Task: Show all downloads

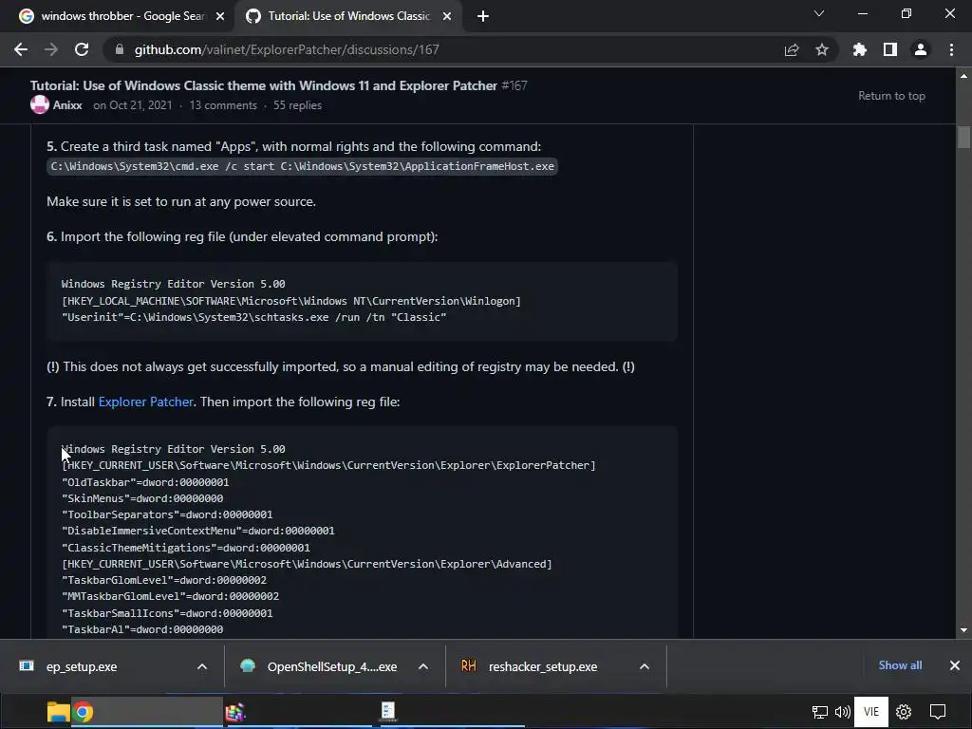Action: 900,665
